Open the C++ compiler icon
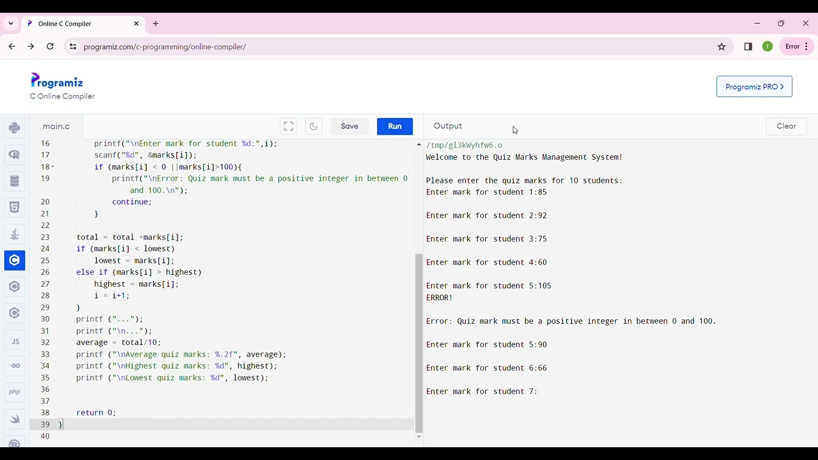 [x=15, y=287]
